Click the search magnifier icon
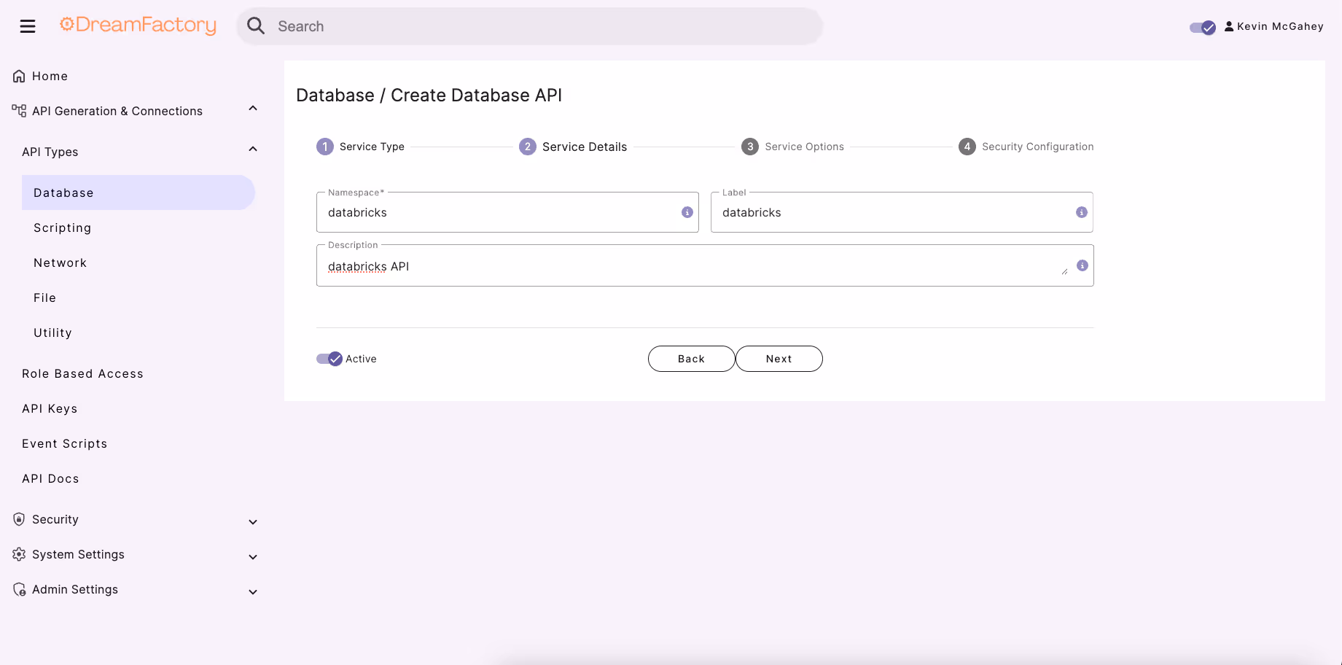 pyautogui.click(x=256, y=26)
